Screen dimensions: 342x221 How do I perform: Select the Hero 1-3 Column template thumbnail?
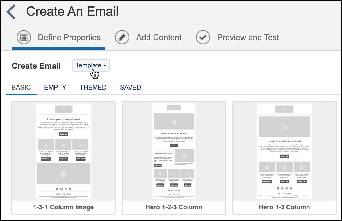point(284,151)
